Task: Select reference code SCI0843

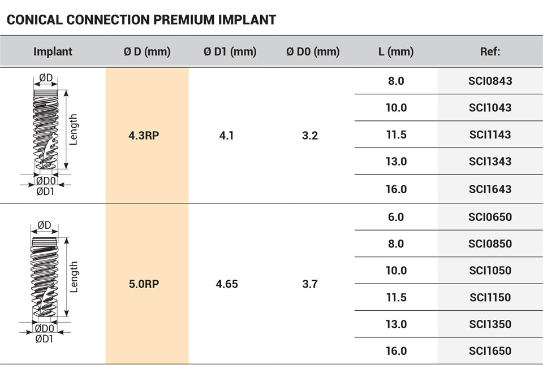Action: coord(490,81)
